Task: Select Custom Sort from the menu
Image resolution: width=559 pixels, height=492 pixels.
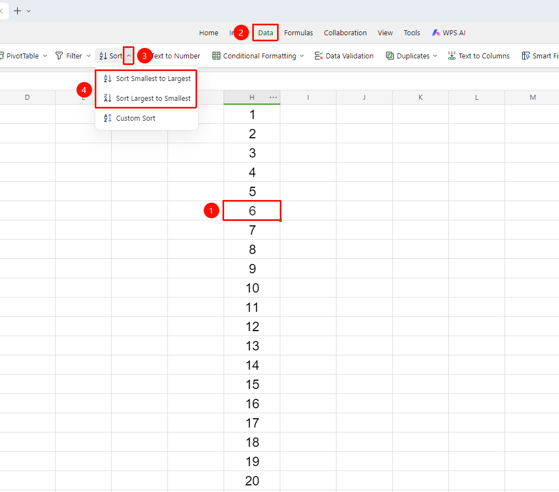Action: point(146,118)
